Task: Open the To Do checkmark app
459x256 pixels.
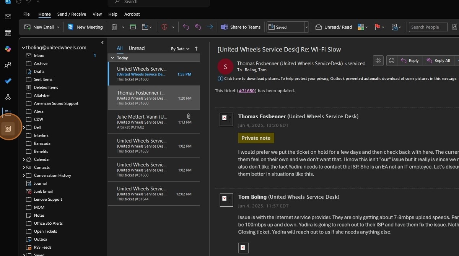Action: (8, 81)
